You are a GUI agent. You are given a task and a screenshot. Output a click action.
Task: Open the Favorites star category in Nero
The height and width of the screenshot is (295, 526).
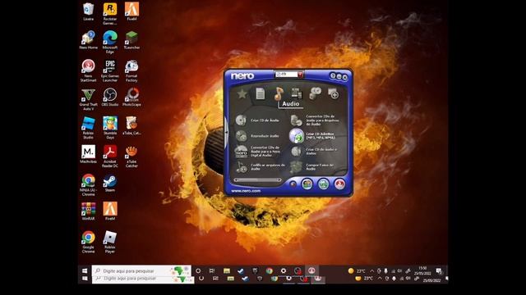coord(242,93)
